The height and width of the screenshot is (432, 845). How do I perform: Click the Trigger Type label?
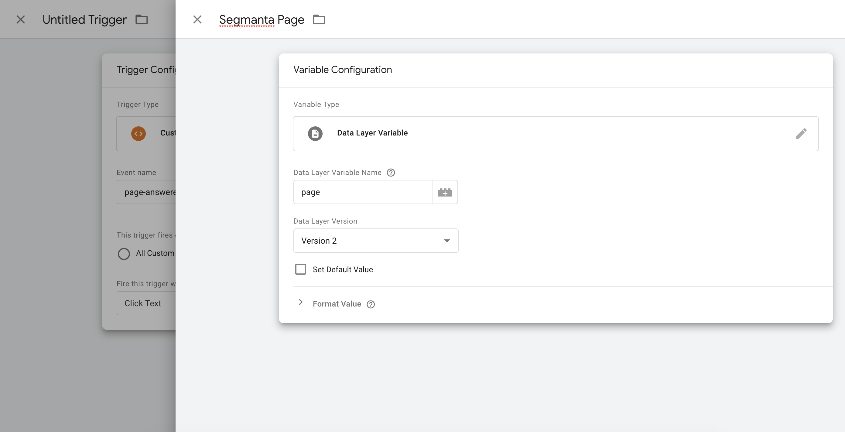138,104
